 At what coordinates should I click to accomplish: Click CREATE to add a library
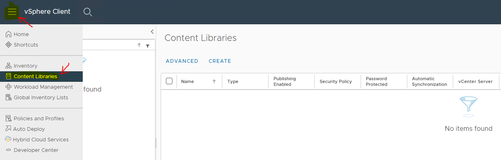[220, 61]
